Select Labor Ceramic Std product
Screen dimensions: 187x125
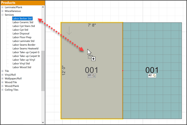(x=23, y=22)
